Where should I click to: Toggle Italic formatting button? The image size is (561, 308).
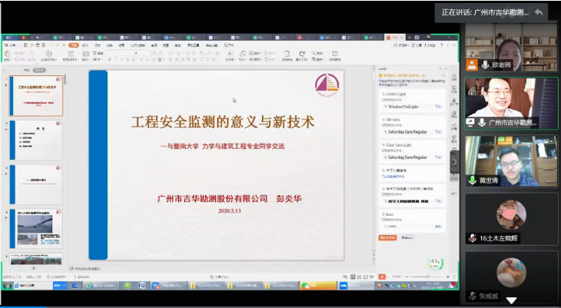click(x=115, y=60)
